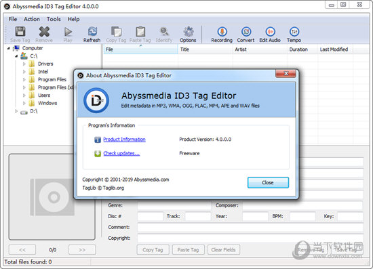Expand the Program Files (x86) node
The width and height of the screenshot is (373, 269).
pyautogui.click(x=24, y=87)
